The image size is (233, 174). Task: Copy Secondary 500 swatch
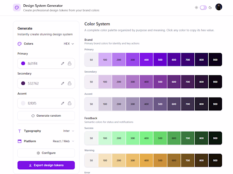tap(160, 82)
